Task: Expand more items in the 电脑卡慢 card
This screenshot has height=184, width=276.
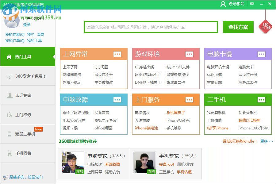Action: pos(262,54)
